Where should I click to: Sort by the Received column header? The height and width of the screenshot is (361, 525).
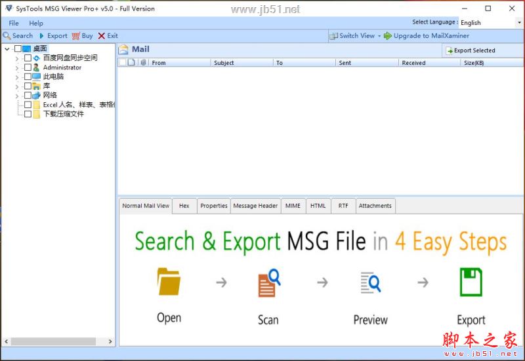click(430, 62)
